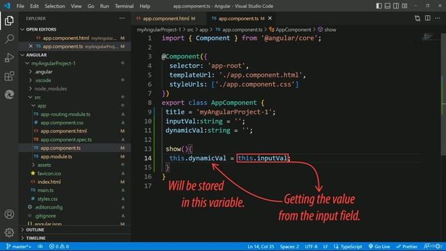Open the Manage gear icon
This screenshot has width=446, height=251.
click(9, 232)
